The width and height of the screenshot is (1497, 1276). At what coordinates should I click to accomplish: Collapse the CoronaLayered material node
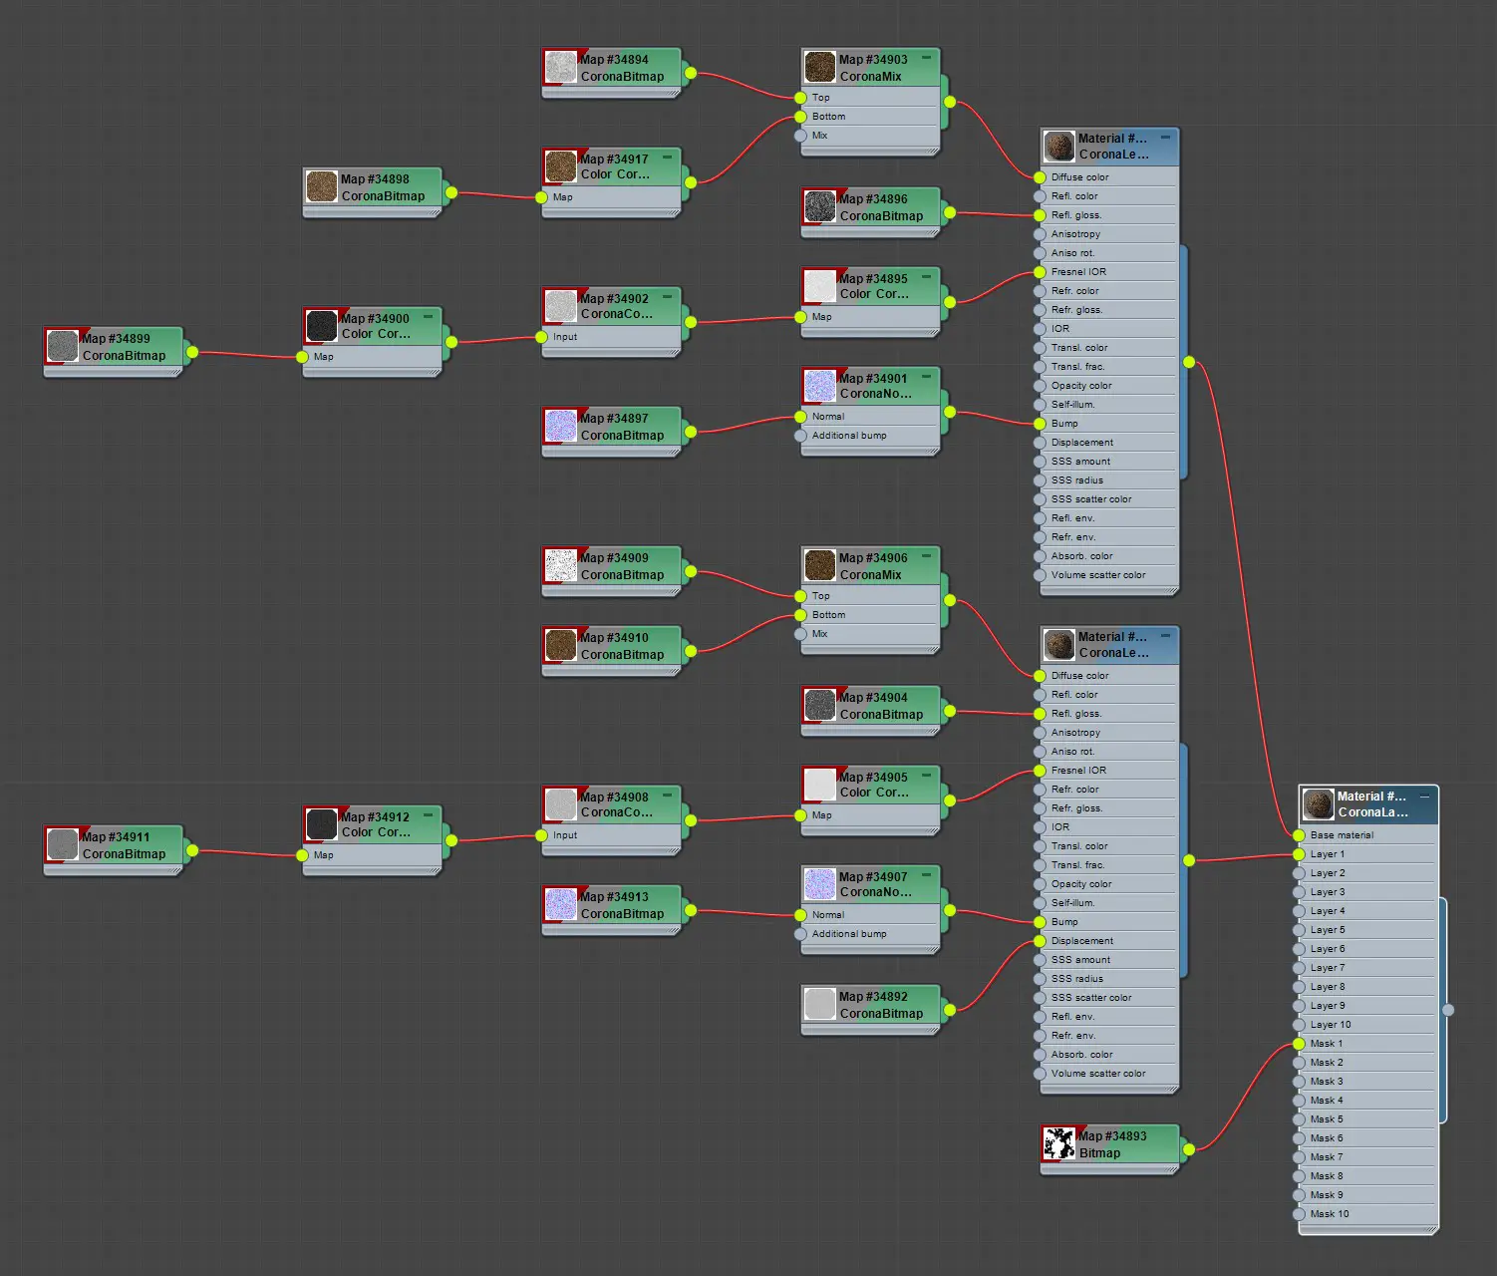(x=1424, y=796)
